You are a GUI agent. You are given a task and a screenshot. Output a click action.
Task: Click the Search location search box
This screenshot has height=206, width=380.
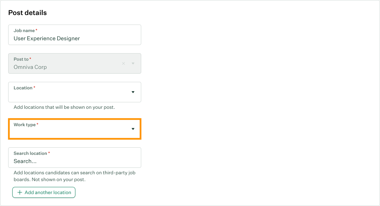coord(74,161)
